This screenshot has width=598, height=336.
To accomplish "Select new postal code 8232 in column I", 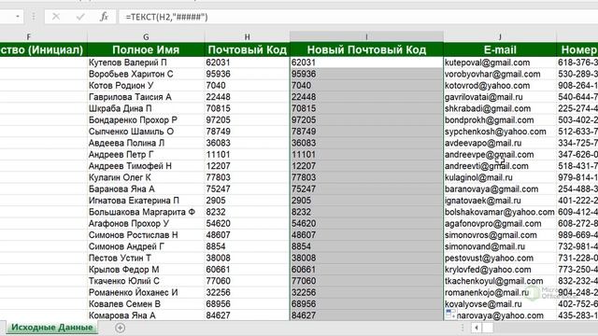I will (366, 212).
